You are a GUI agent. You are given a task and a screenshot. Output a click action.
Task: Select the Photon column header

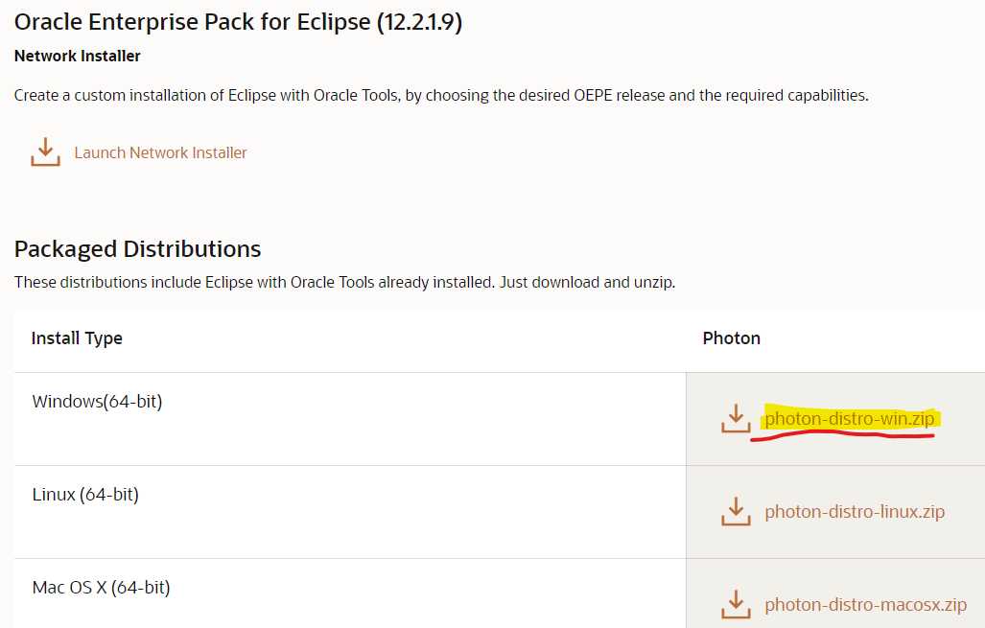(x=731, y=337)
